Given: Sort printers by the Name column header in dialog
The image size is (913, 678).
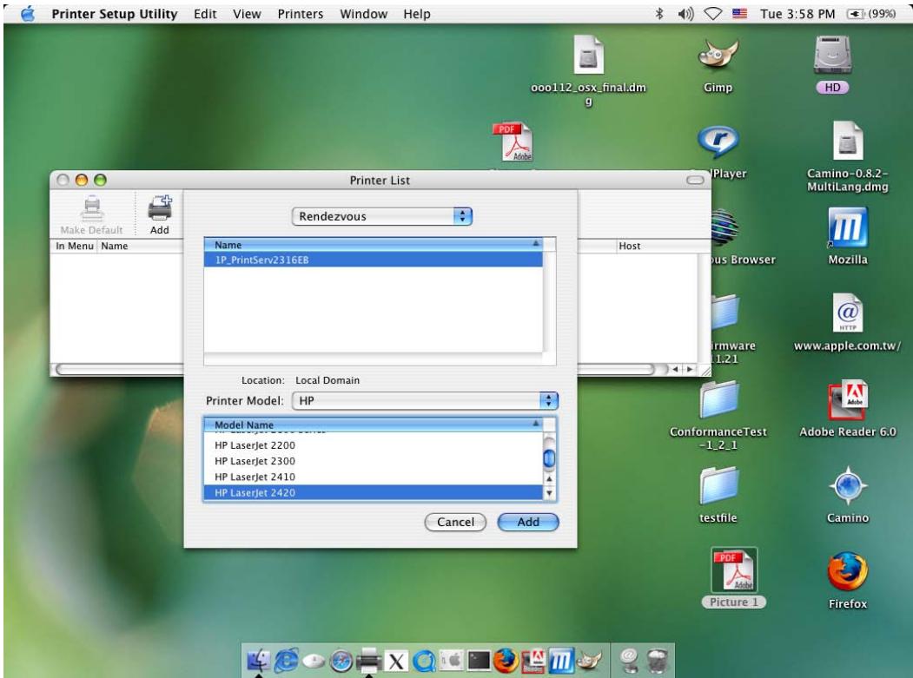Looking at the screenshot, I should coord(374,245).
